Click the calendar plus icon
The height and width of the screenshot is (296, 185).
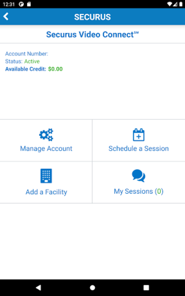click(x=139, y=135)
